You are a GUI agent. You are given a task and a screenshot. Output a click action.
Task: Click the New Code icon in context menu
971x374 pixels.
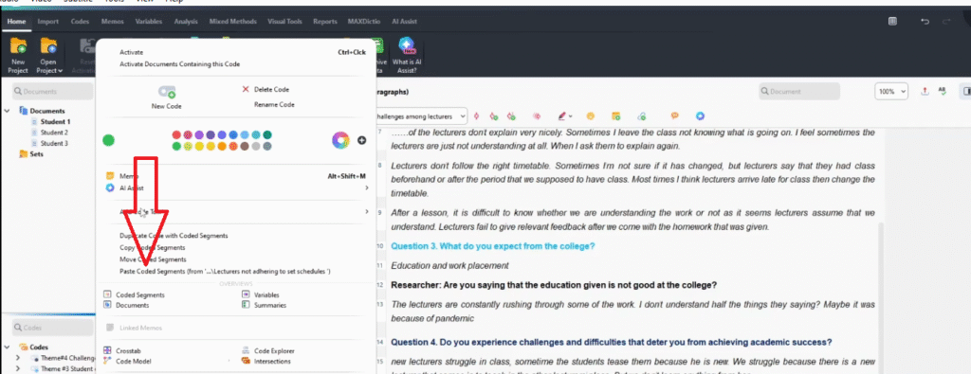167,93
